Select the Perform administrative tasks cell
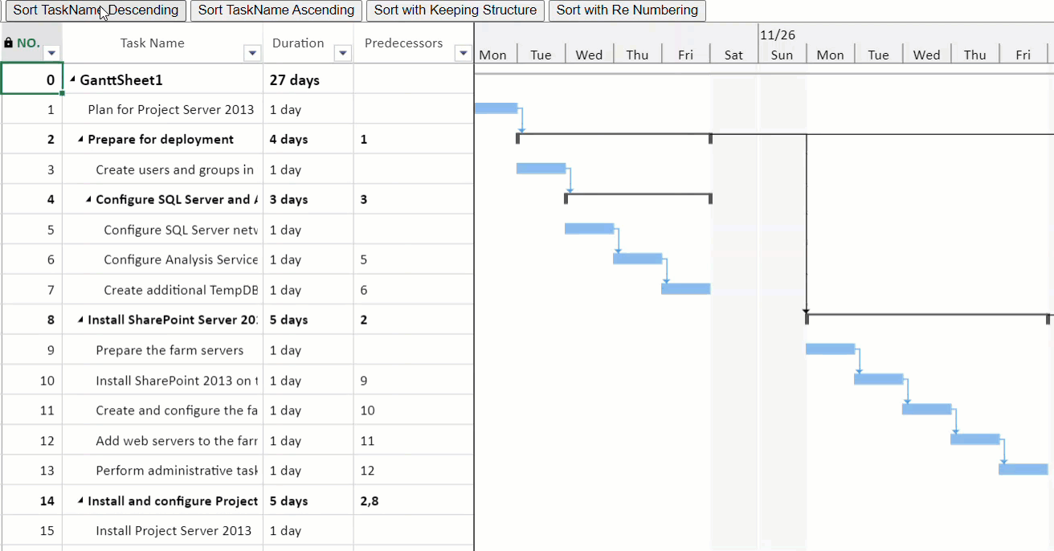The height and width of the screenshot is (551, 1054). [x=162, y=471]
